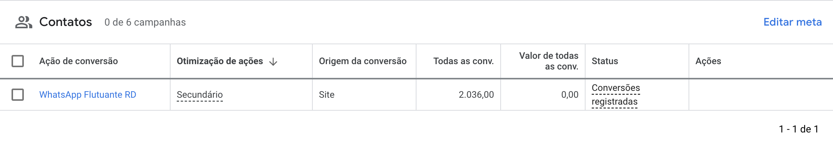Click the 2.036,00 conversions value
833x142 pixels.
476,95
